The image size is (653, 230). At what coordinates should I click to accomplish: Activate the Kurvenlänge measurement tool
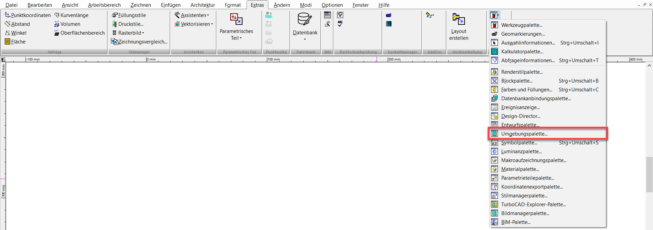[x=71, y=15]
